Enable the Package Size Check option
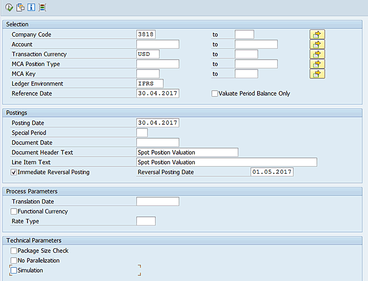368x281 pixels. (14, 251)
